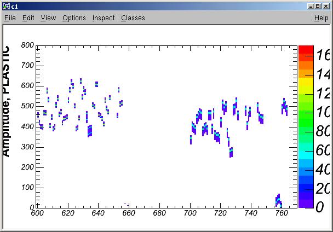Screen dimensions: 333x232
Task: Click the X-axis label 700
Action: 190,213
